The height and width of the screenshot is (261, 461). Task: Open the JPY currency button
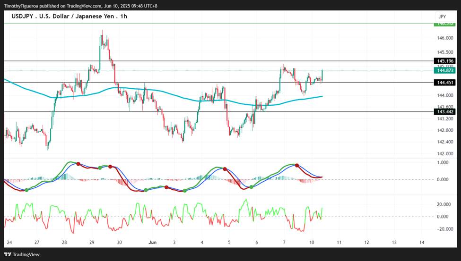pos(442,17)
